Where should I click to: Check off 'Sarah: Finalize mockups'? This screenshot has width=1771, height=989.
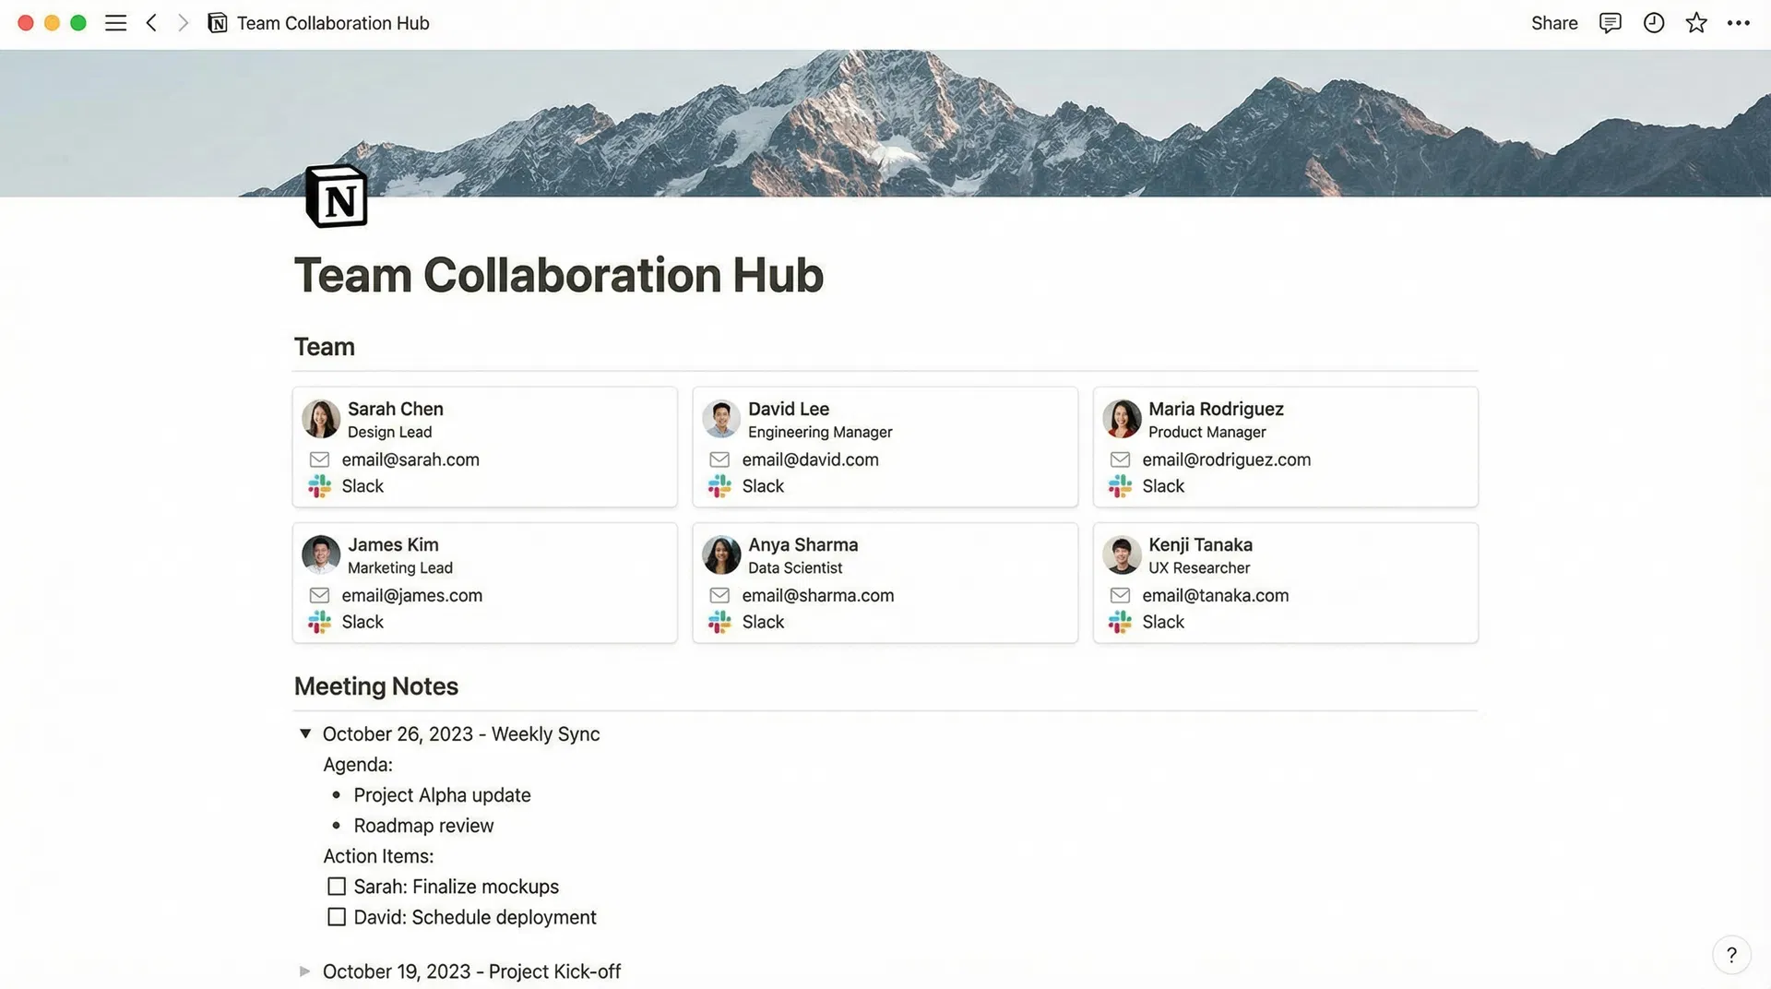pyautogui.click(x=336, y=886)
